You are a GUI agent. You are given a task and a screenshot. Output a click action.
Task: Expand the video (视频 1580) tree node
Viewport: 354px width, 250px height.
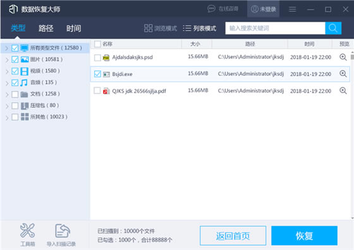(7, 71)
